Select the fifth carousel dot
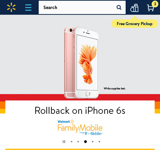The width and height of the screenshot is (160, 150). (99, 142)
